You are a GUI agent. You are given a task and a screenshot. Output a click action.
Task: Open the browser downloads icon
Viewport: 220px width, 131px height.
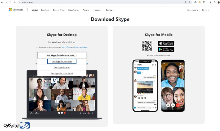(x=210, y=2)
